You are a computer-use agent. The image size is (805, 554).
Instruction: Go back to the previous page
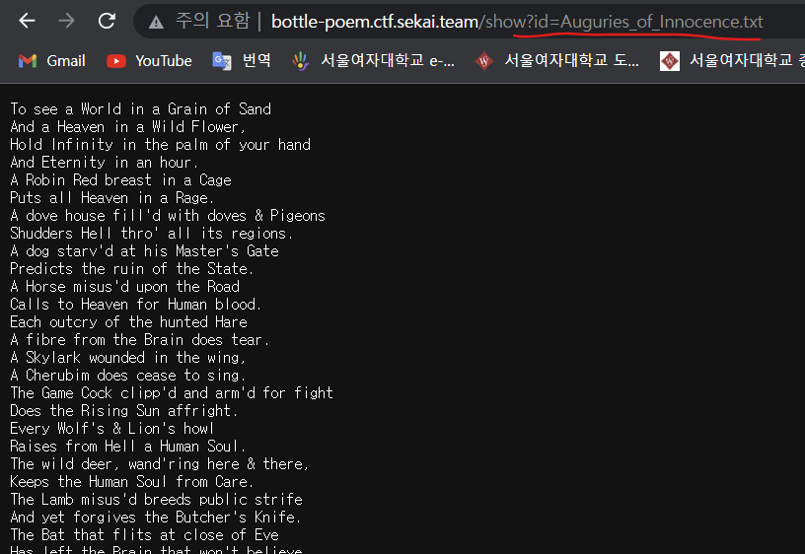pos(27,21)
